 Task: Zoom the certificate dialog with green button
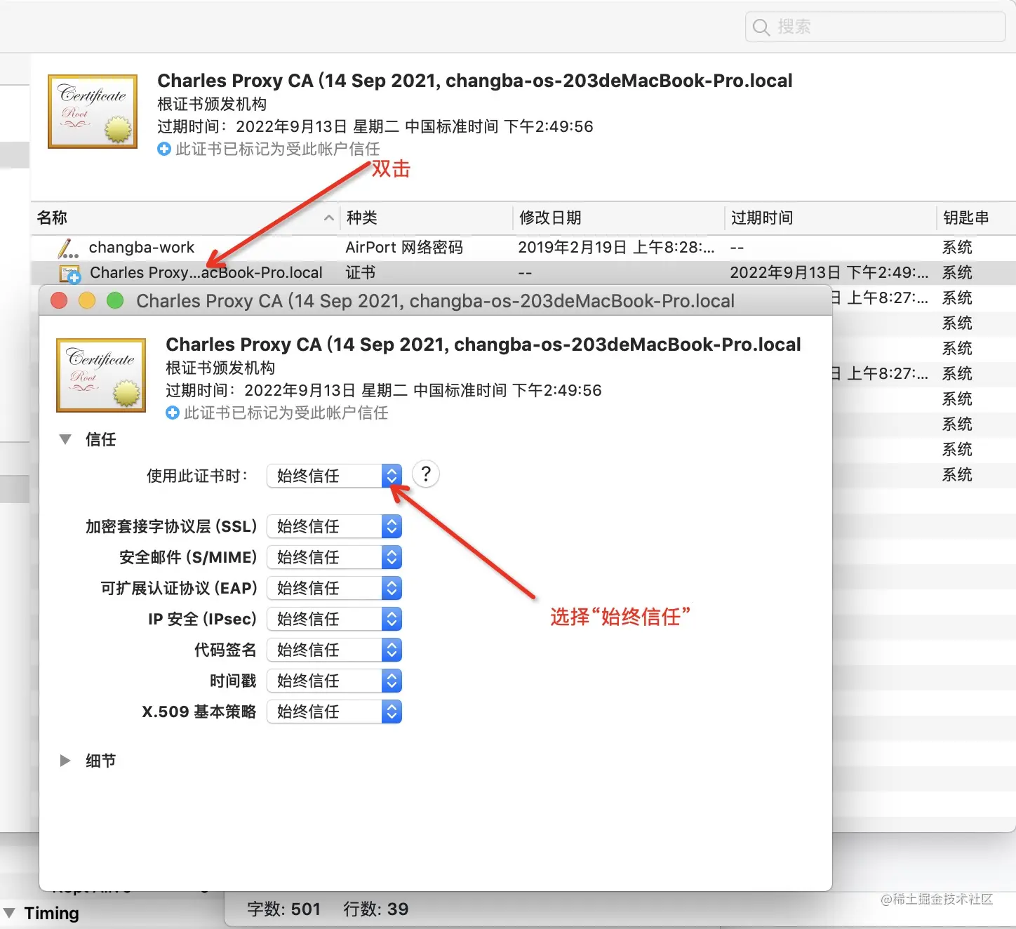click(x=115, y=301)
